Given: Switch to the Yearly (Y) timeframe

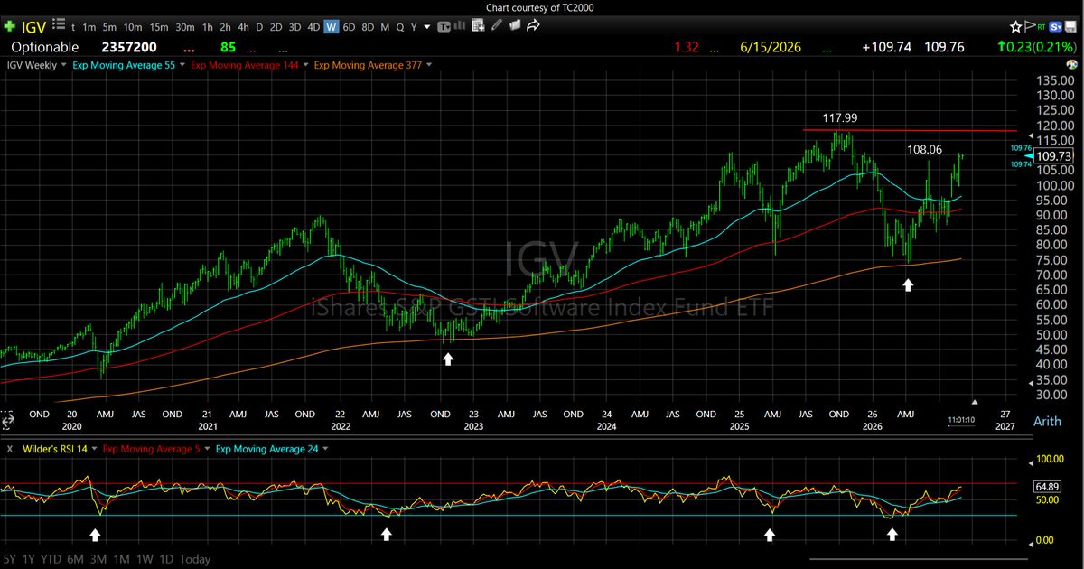Looking at the screenshot, I should click(x=414, y=27).
